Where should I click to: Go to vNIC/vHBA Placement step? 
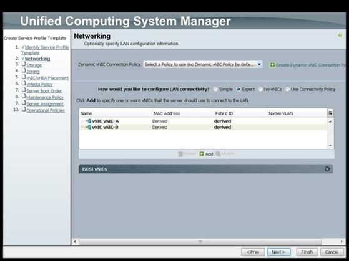coord(47,78)
